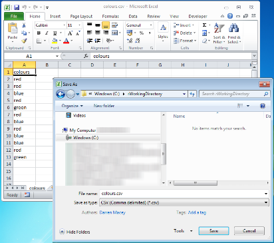Click the Excel Help question mark icon

point(230,16)
